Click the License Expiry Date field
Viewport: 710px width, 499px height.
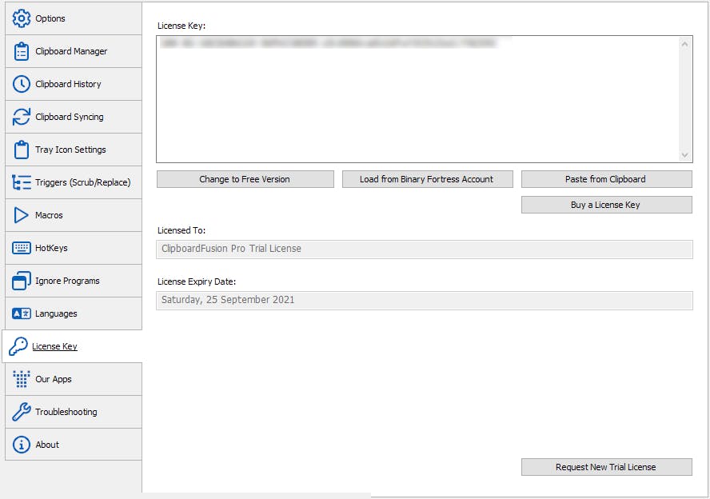point(425,300)
